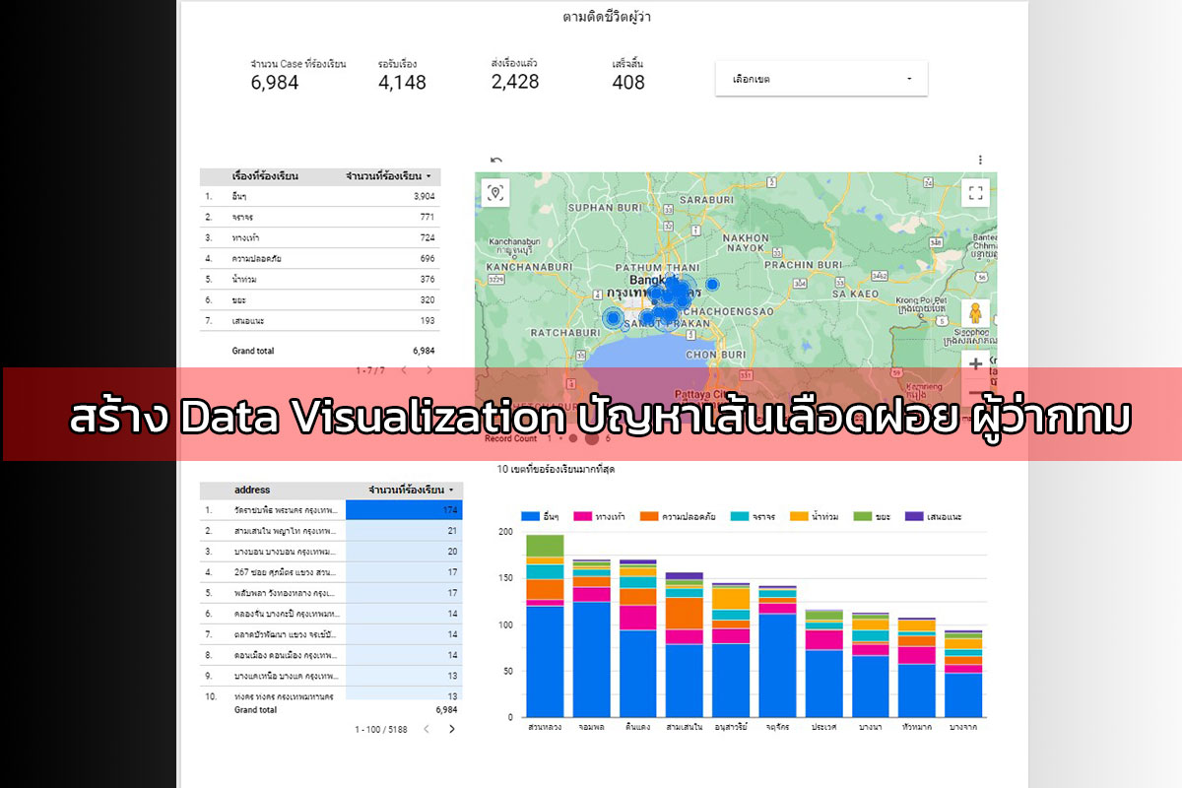Click the lone blue bubble east of Bangkok
This screenshot has height=788, width=1182.
pyautogui.click(x=712, y=285)
